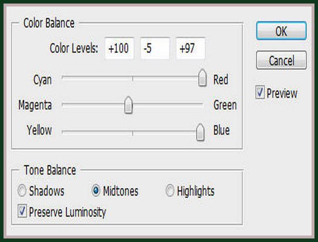Click the Magenta-Green slider handle
Screen dimensions: 318x242
[x=128, y=105]
